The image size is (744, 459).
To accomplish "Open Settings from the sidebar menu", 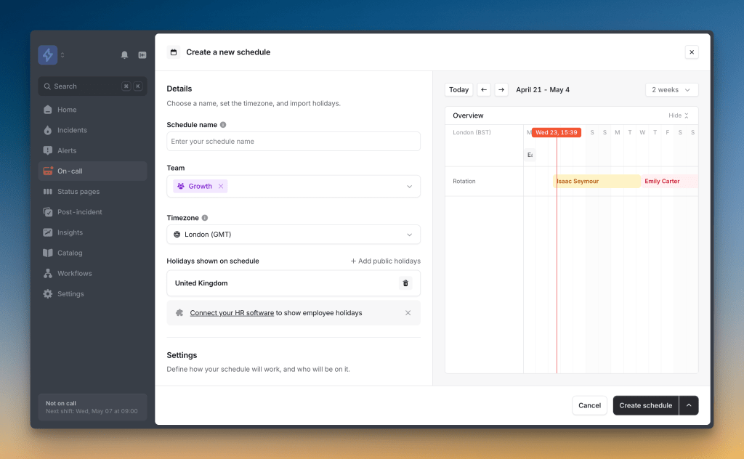I will pyautogui.click(x=49, y=293).
